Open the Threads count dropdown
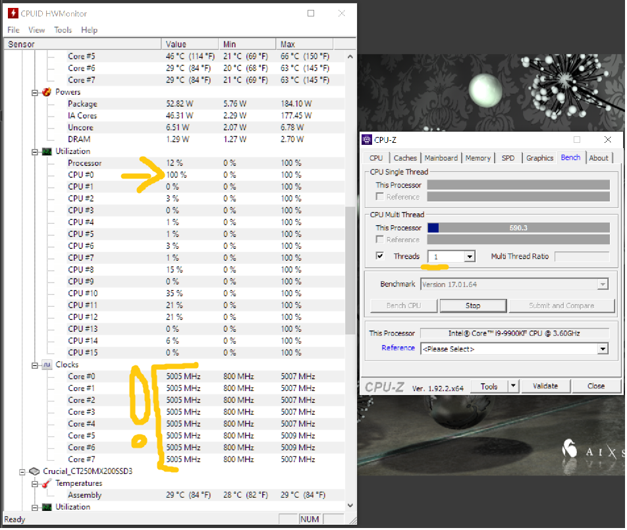The height and width of the screenshot is (530, 627). [x=470, y=257]
